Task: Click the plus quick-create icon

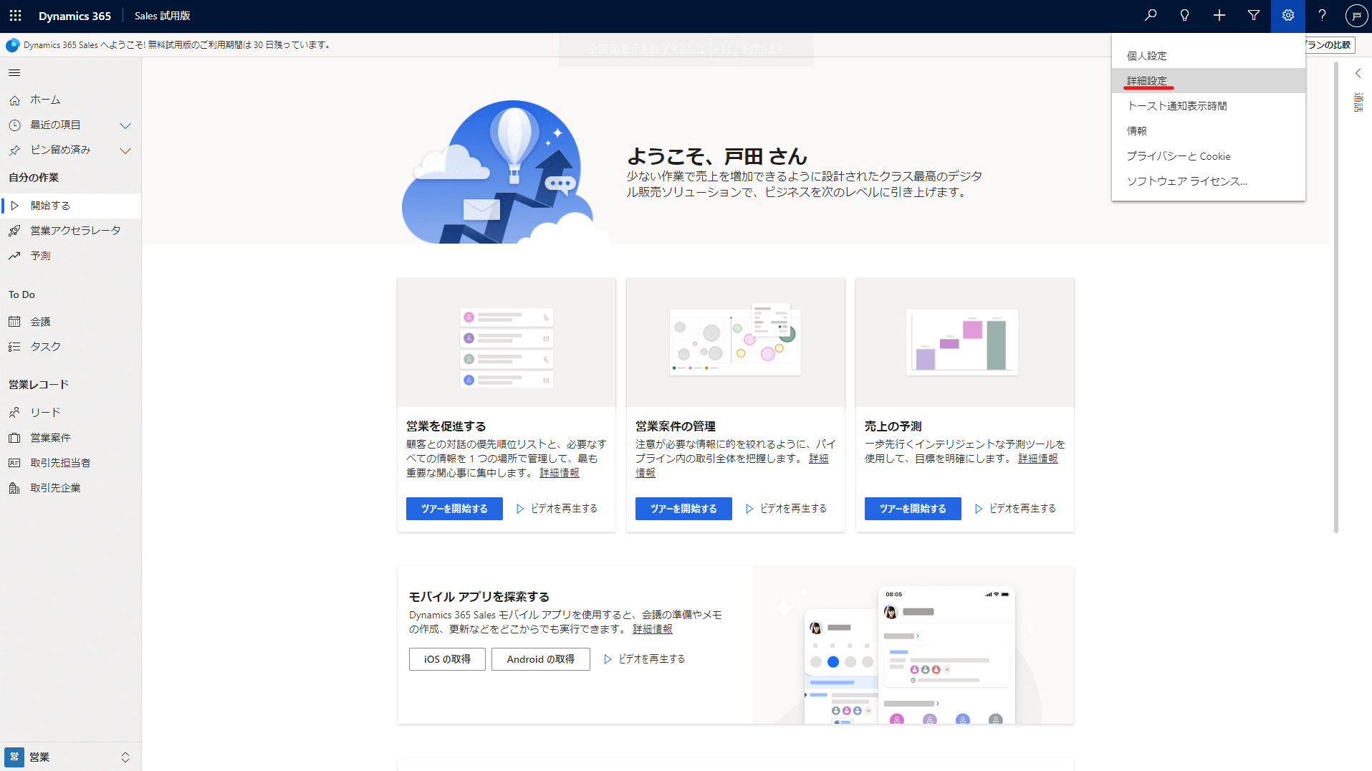Action: click(x=1219, y=16)
